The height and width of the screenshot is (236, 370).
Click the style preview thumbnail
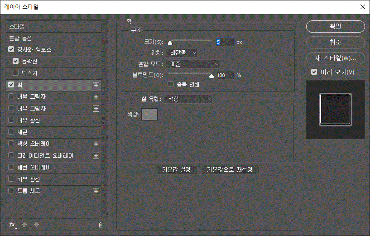pos(335,110)
